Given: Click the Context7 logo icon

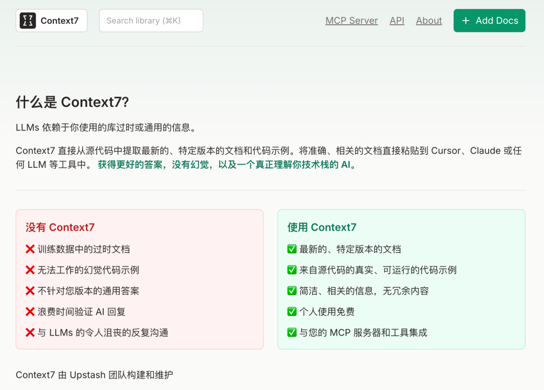Looking at the screenshot, I should tap(28, 21).
